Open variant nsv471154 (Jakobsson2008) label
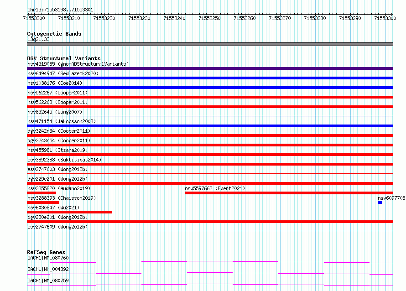 (x=62, y=121)
